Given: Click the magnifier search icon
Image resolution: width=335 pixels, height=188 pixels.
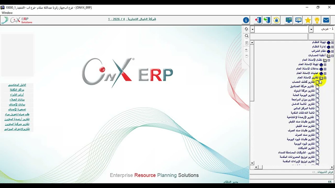Looking at the screenshot, I should [x=246, y=36].
